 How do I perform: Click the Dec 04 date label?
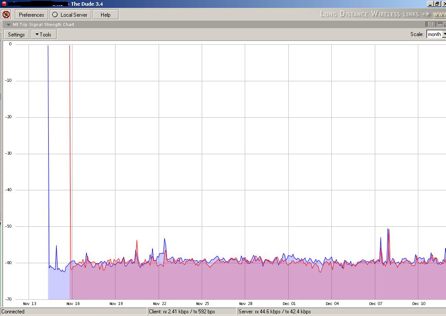(x=332, y=304)
